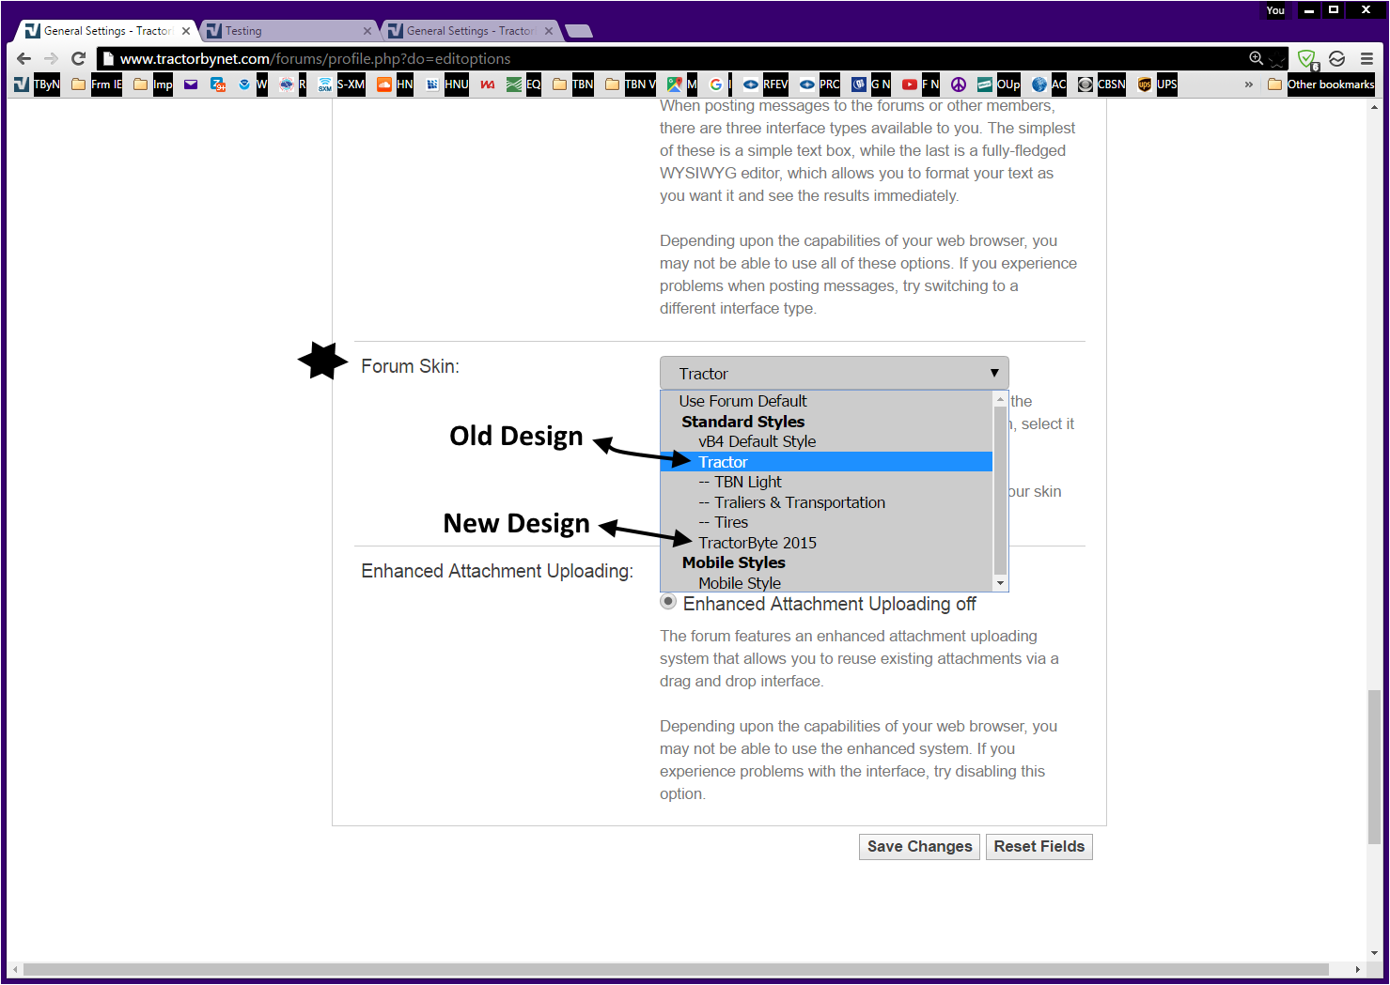
Task: Pick Mobile Style from the list
Action: (x=739, y=583)
